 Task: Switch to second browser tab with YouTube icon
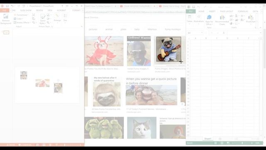[137, 6]
